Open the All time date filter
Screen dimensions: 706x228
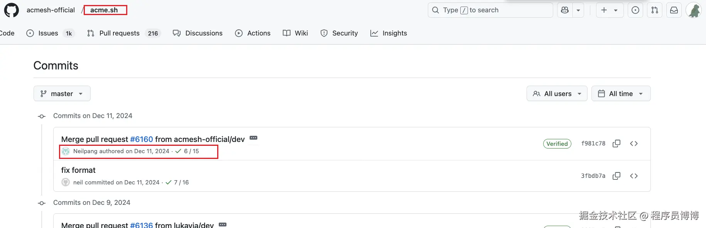pyautogui.click(x=620, y=94)
